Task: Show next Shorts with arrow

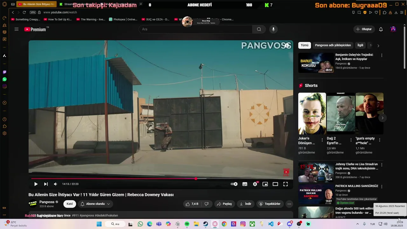Action: [383, 118]
